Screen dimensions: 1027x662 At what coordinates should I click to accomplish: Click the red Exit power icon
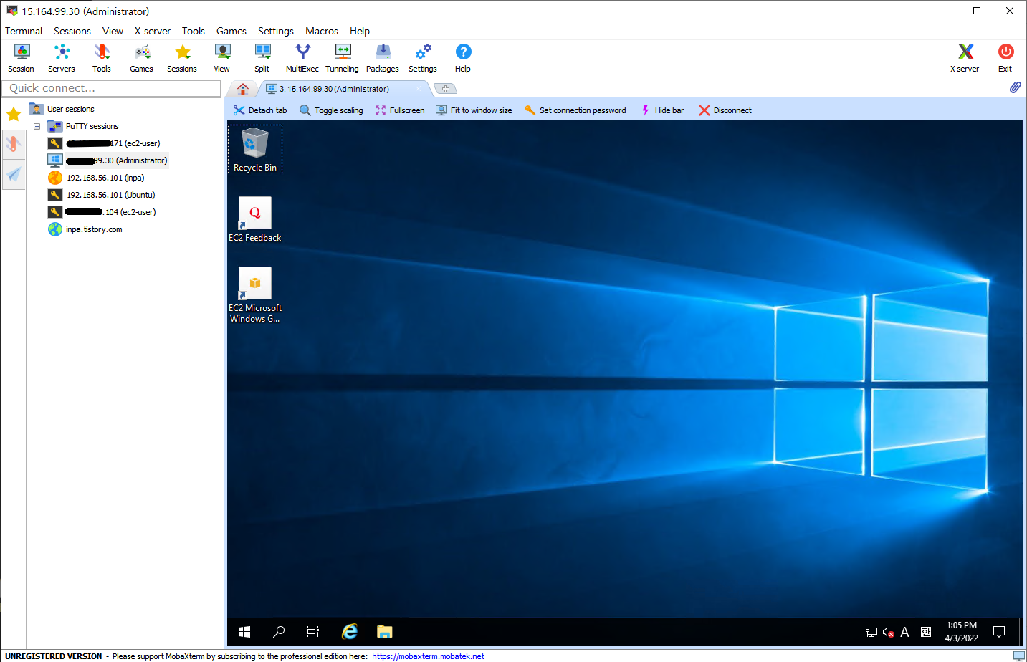pos(1005,58)
